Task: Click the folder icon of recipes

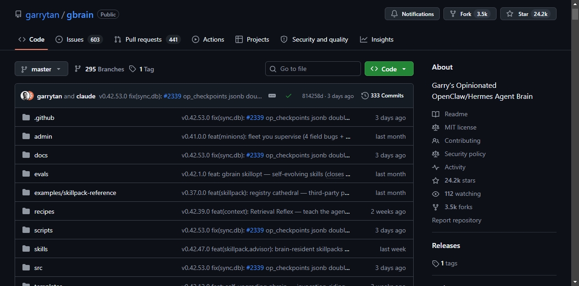Action: click(26, 211)
